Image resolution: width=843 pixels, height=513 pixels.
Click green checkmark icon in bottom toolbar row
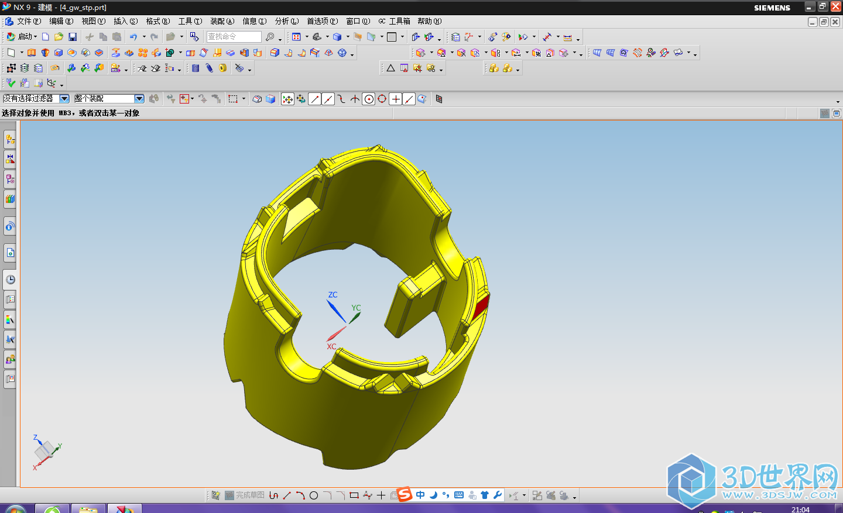click(x=11, y=83)
